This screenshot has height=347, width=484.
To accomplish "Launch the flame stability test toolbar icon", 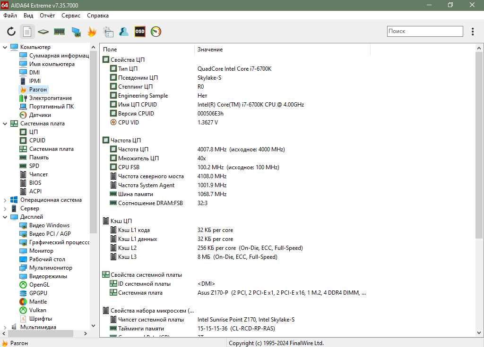I will point(92,32).
